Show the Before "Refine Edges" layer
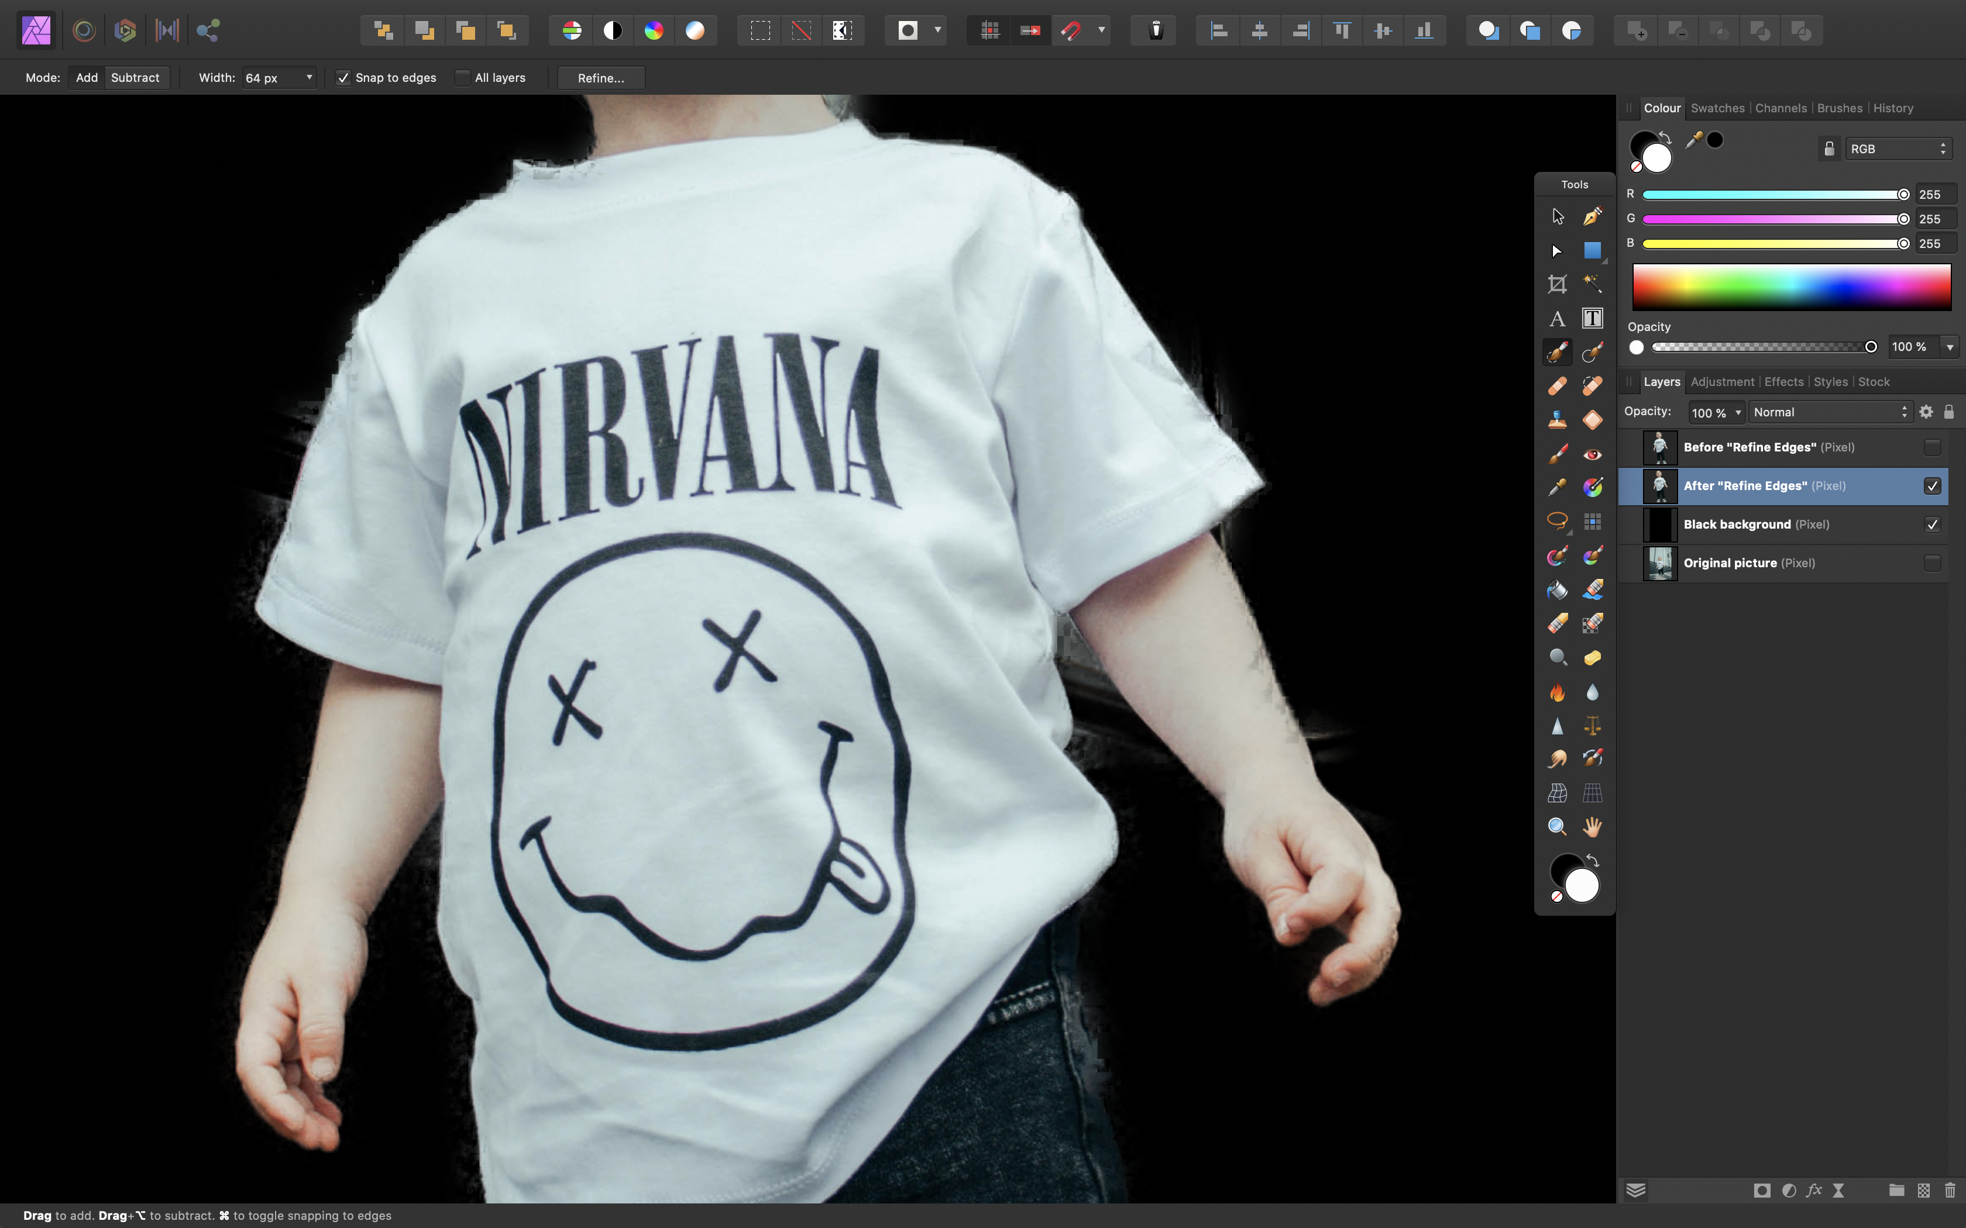1966x1228 pixels. coord(1932,447)
